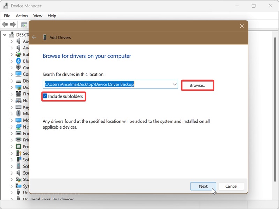Expand the Storage controllers node chevron

tap(12, 179)
